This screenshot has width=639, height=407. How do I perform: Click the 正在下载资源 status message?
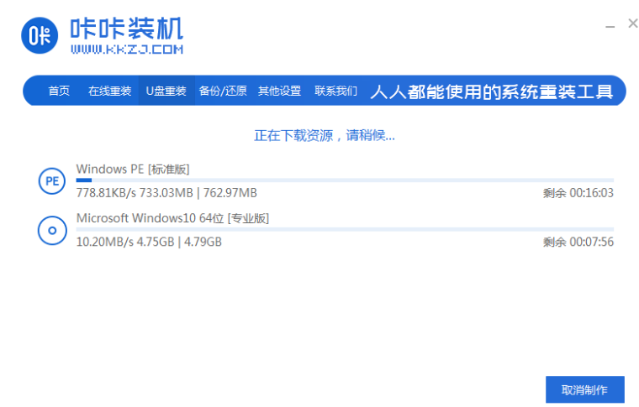325,135
